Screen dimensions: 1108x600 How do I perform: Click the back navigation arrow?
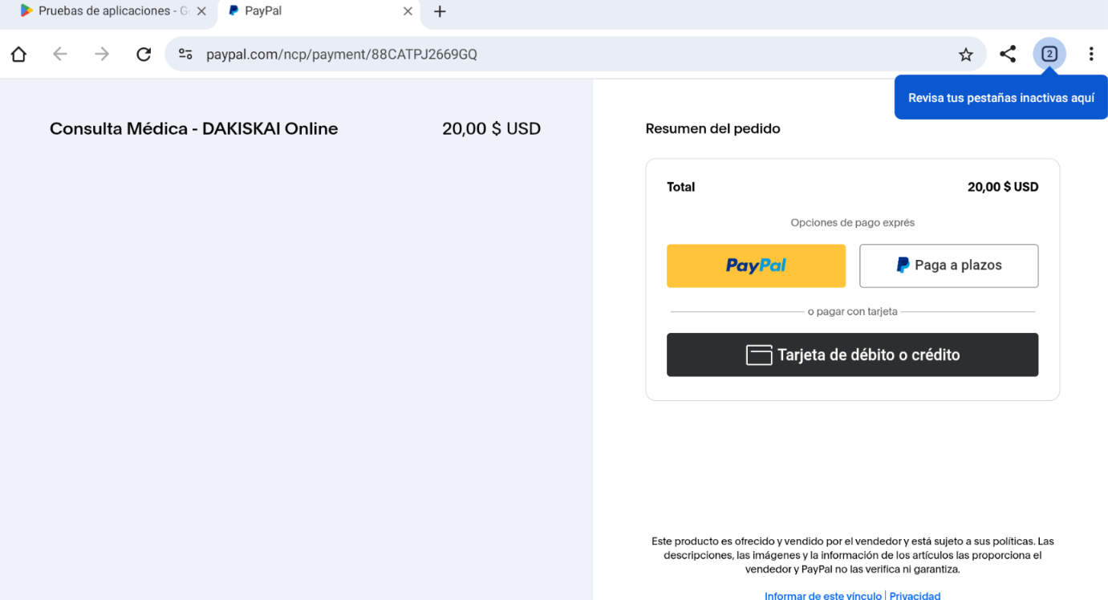pos(60,55)
